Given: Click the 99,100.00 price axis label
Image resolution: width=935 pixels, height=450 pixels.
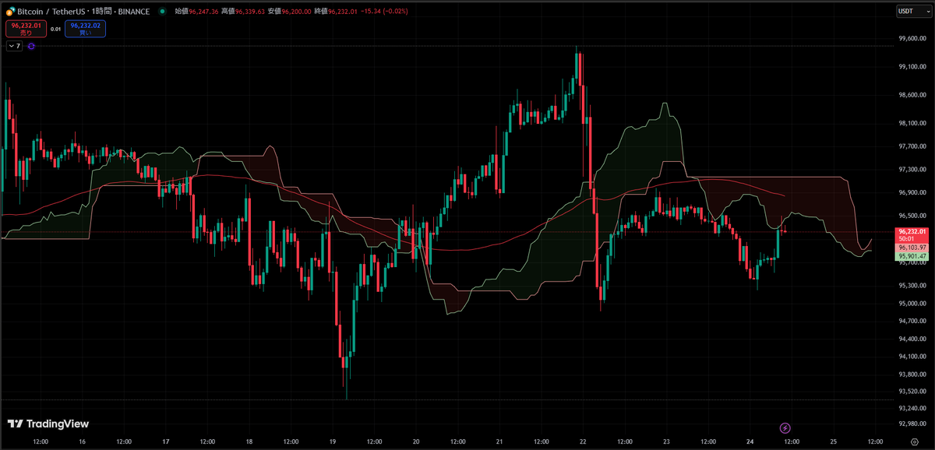Looking at the screenshot, I should pyautogui.click(x=912, y=67).
